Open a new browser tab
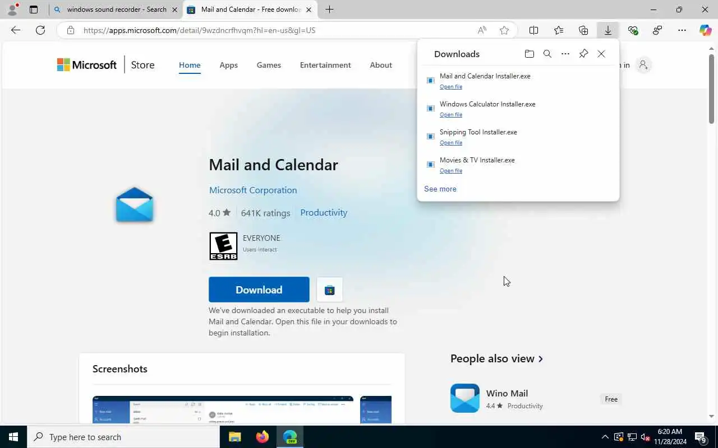 (329, 10)
